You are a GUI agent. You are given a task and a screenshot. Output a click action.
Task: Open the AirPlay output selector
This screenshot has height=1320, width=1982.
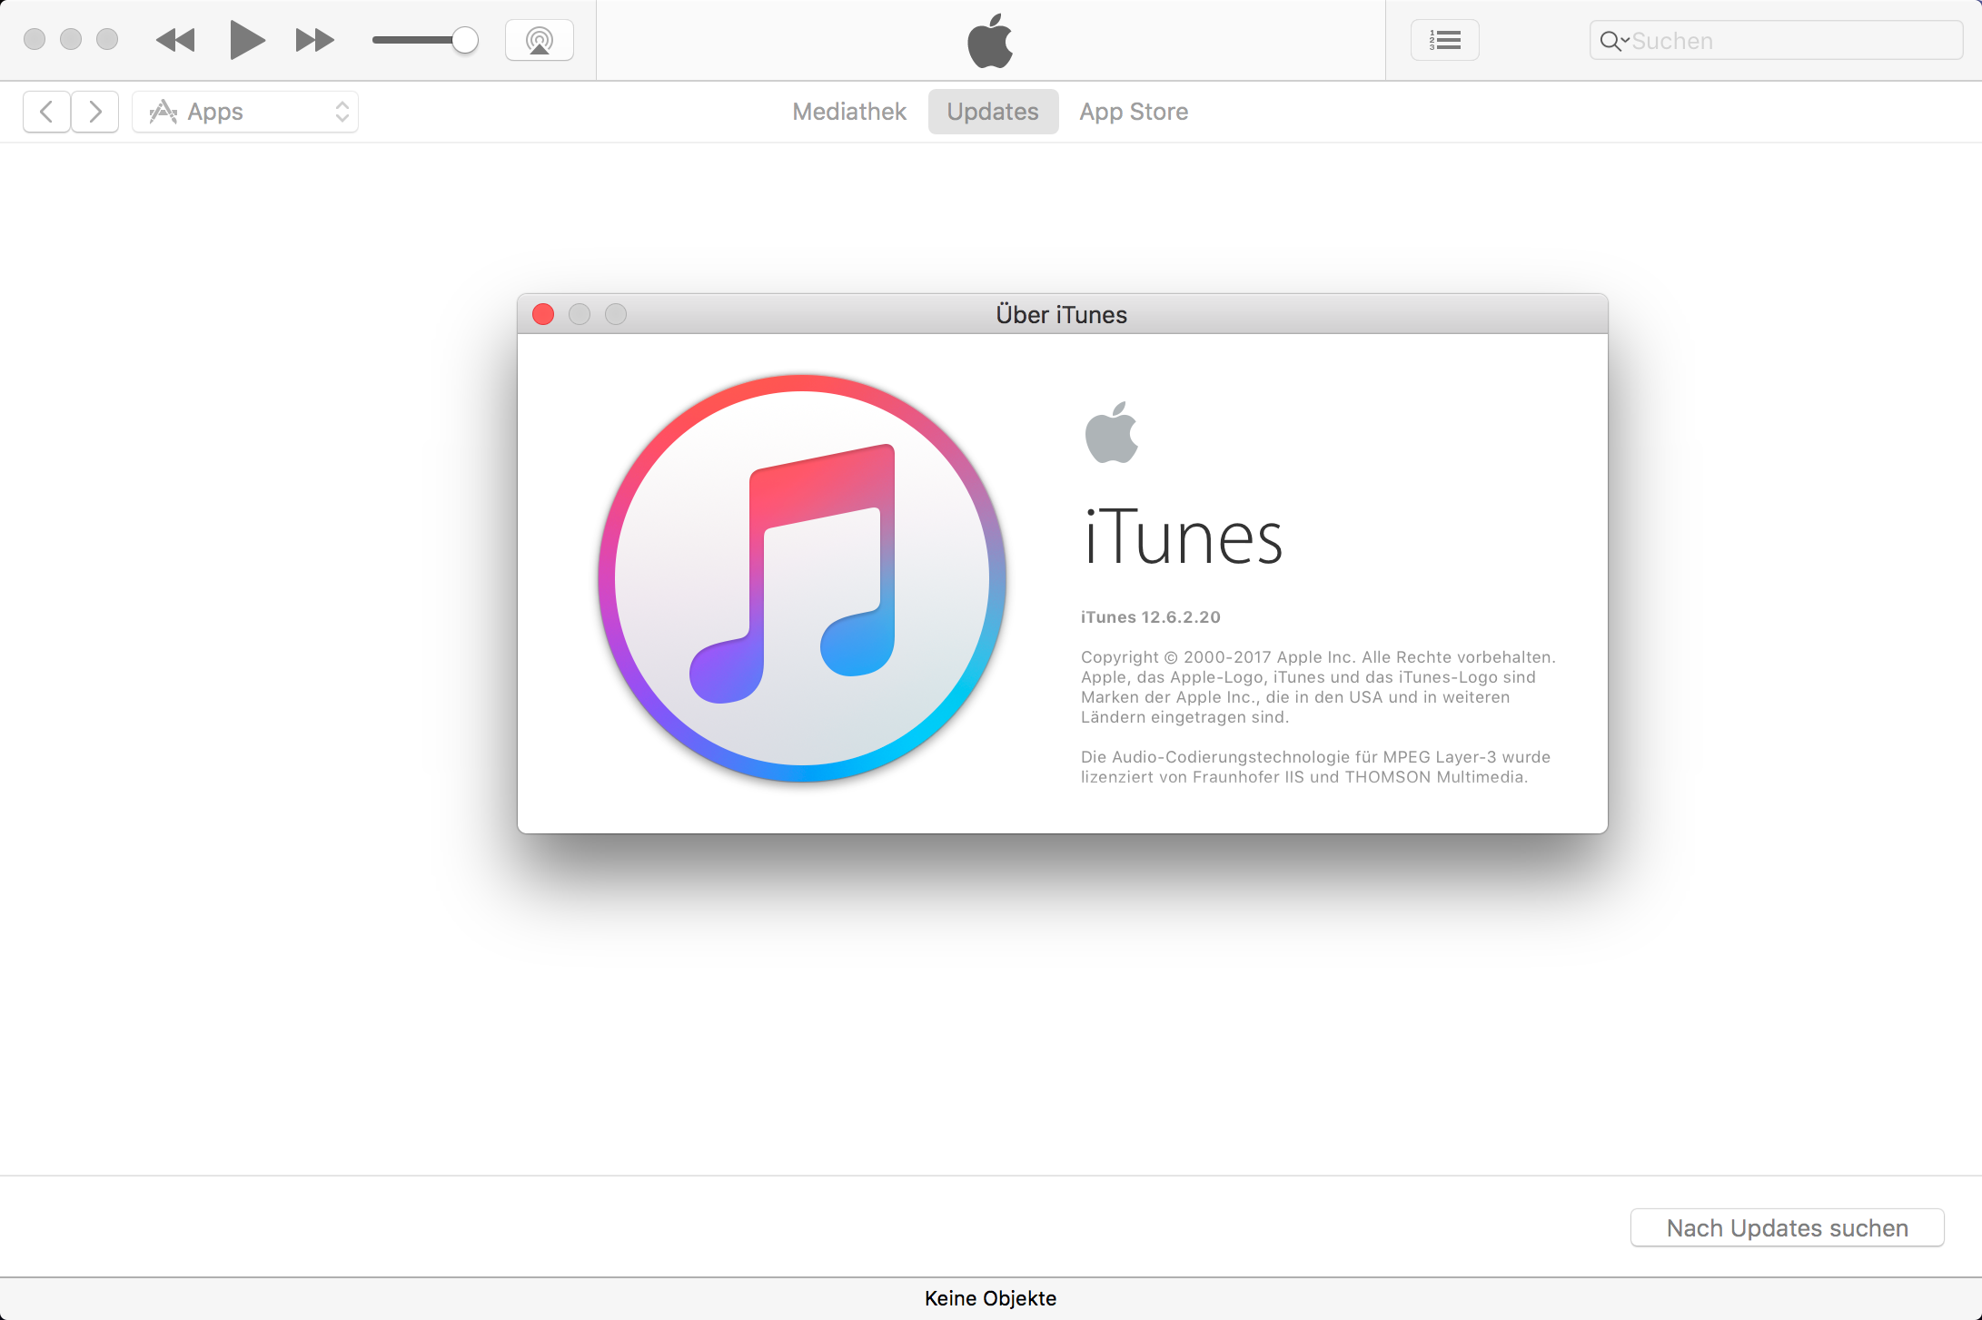(x=540, y=40)
